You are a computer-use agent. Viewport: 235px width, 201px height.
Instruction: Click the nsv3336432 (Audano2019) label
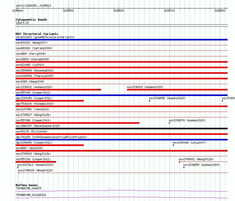pyautogui.click(x=34, y=87)
